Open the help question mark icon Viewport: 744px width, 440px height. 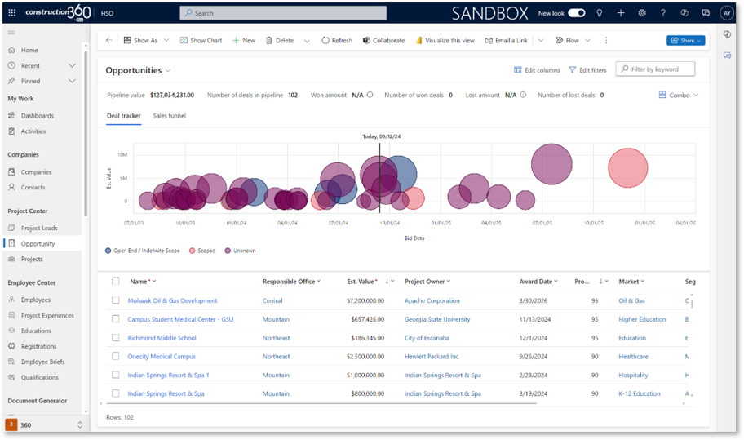663,13
